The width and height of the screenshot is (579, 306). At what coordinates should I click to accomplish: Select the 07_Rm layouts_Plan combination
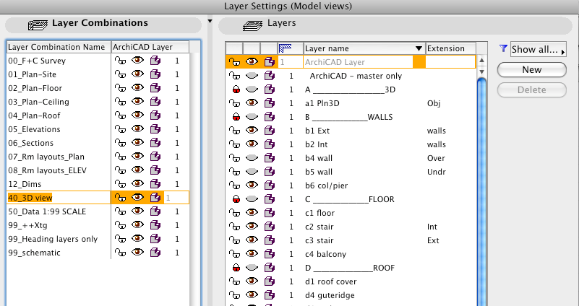(x=46, y=157)
